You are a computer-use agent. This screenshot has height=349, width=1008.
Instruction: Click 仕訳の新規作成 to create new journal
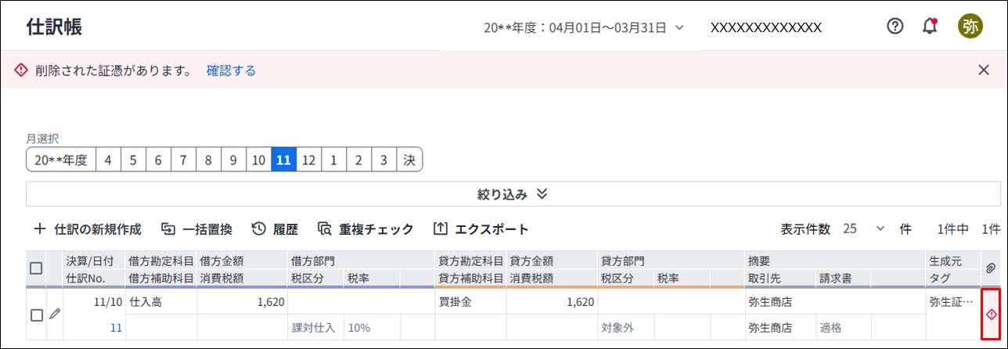click(x=88, y=229)
